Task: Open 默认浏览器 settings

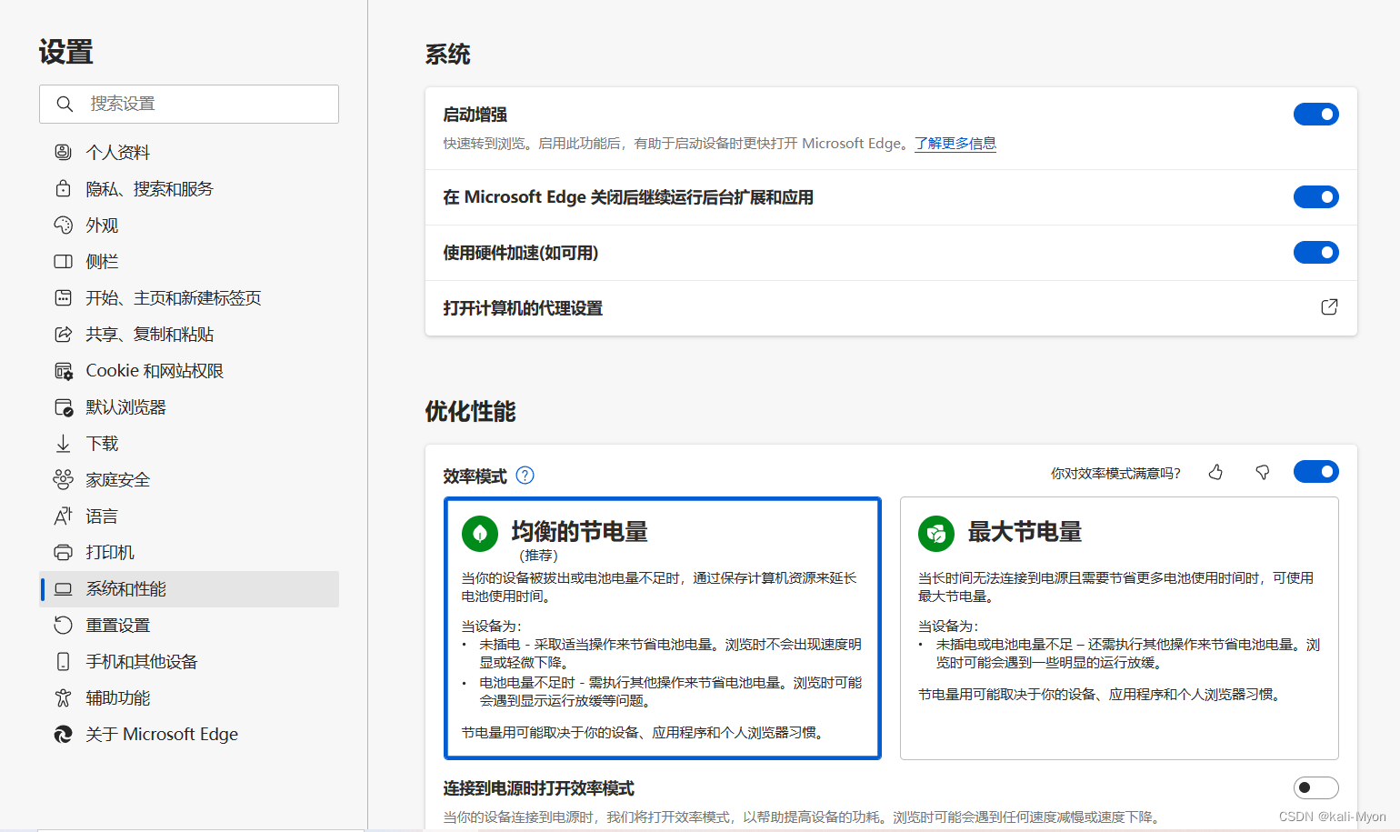Action: (190, 406)
